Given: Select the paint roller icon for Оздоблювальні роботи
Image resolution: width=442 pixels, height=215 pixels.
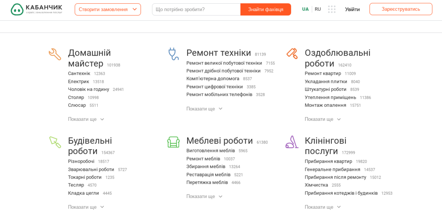Looking at the screenshot, I should pyautogui.click(x=292, y=54).
